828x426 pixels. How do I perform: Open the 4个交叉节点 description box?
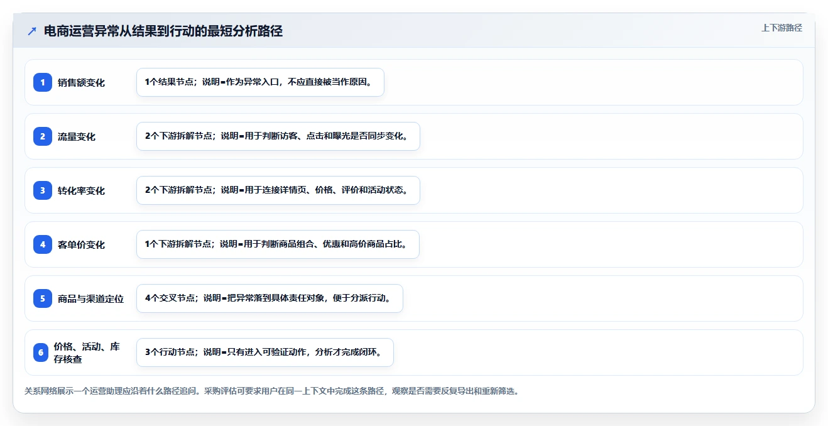(x=270, y=298)
